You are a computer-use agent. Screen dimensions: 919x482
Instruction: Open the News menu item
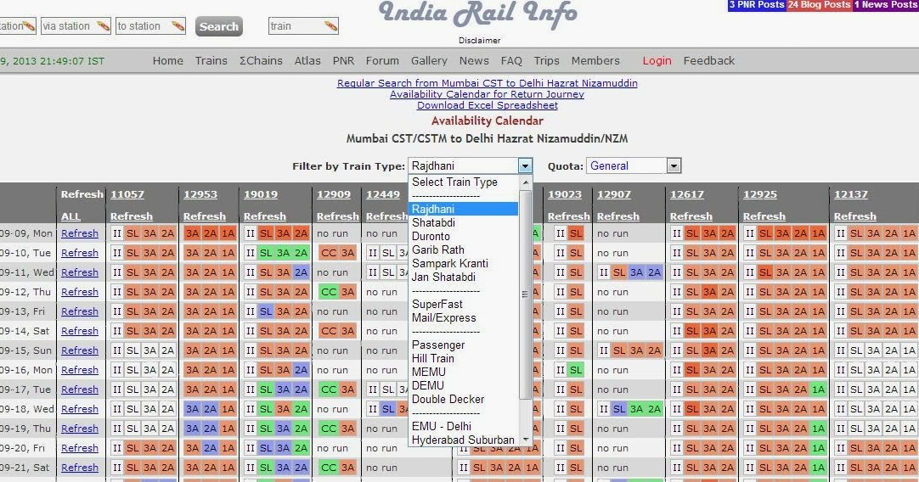coord(474,60)
